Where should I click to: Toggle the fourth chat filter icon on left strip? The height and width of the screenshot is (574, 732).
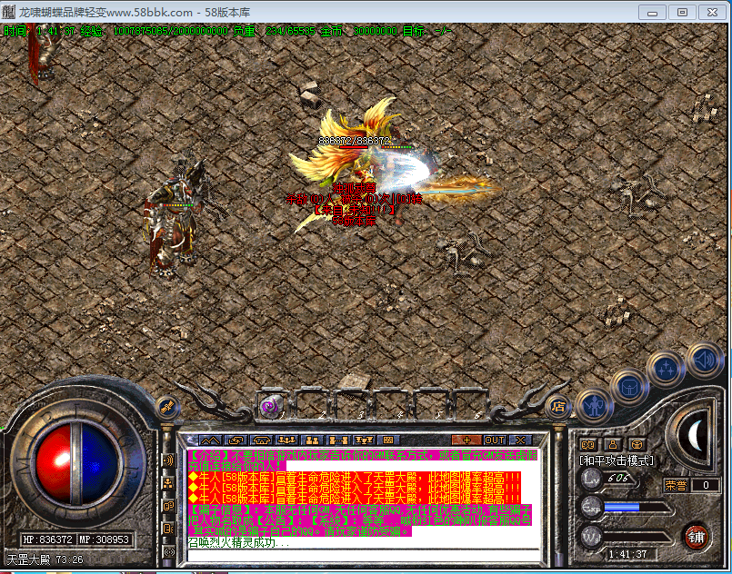pos(168,529)
